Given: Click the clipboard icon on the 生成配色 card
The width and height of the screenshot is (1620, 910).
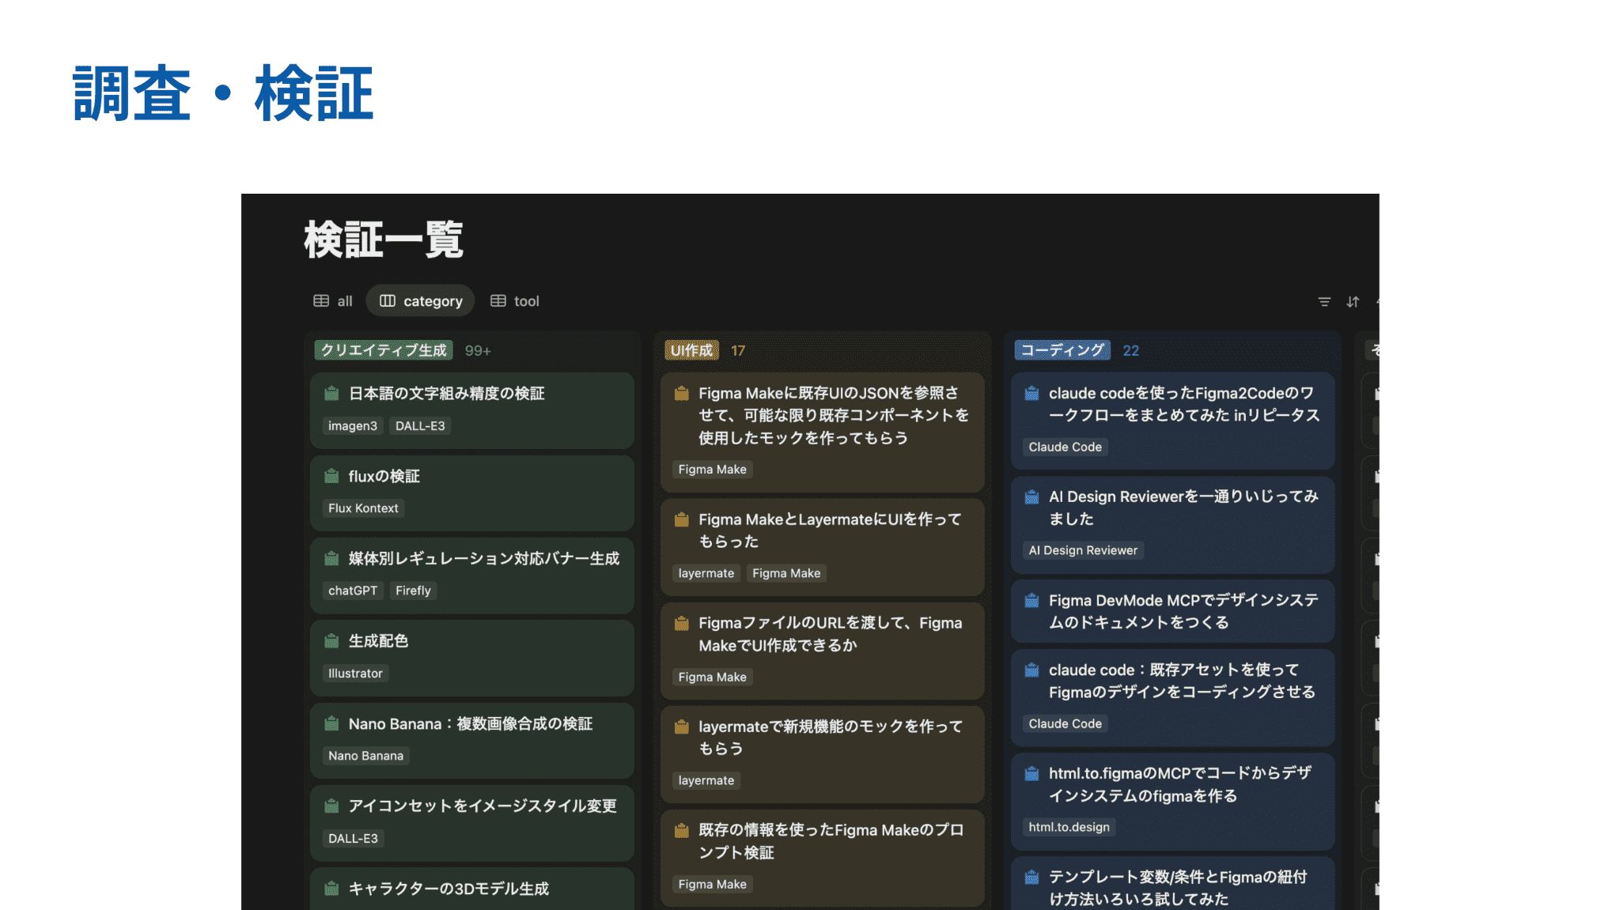Looking at the screenshot, I should pos(332,641).
